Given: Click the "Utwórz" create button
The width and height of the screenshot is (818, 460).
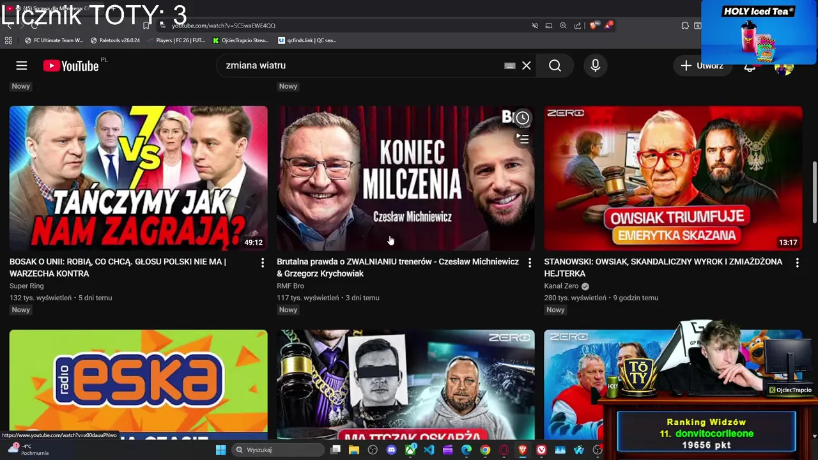Looking at the screenshot, I should 702,66.
